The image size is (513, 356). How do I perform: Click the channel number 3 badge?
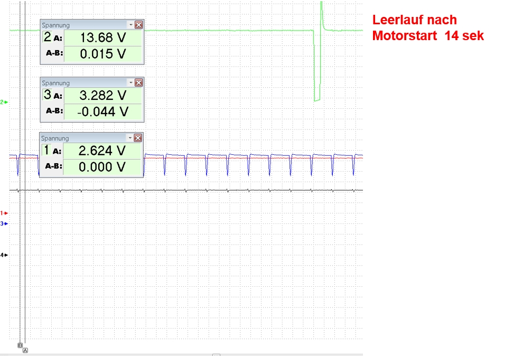[x=48, y=95]
